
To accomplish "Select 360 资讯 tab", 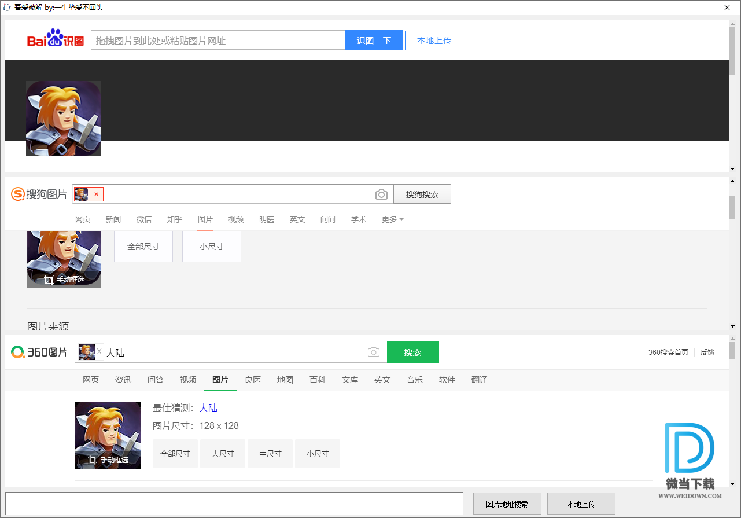I will pyautogui.click(x=123, y=380).
